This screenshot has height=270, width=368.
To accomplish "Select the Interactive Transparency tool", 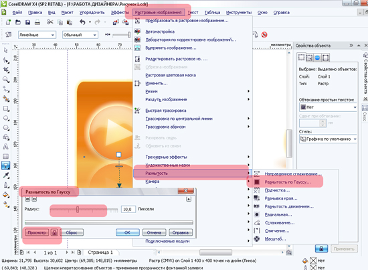I will (x=6, y=165).
